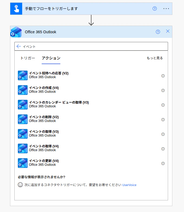Click the back arrow in search box
This screenshot has height=212, width=184.
point(19,47)
